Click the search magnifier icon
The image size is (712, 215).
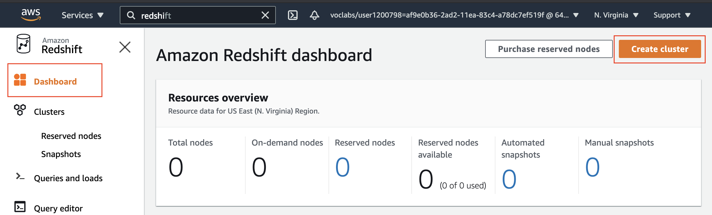click(x=131, y=15)
